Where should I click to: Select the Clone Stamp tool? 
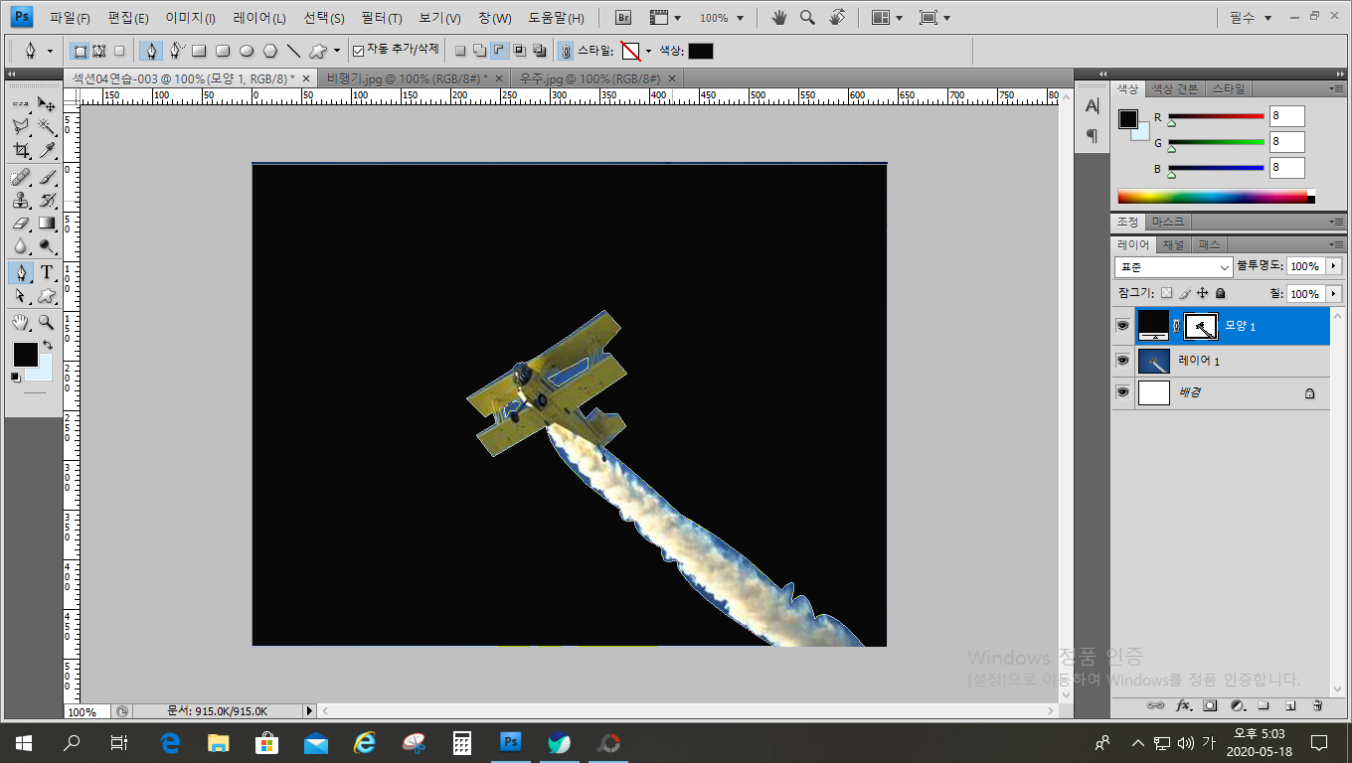point(21,200)
